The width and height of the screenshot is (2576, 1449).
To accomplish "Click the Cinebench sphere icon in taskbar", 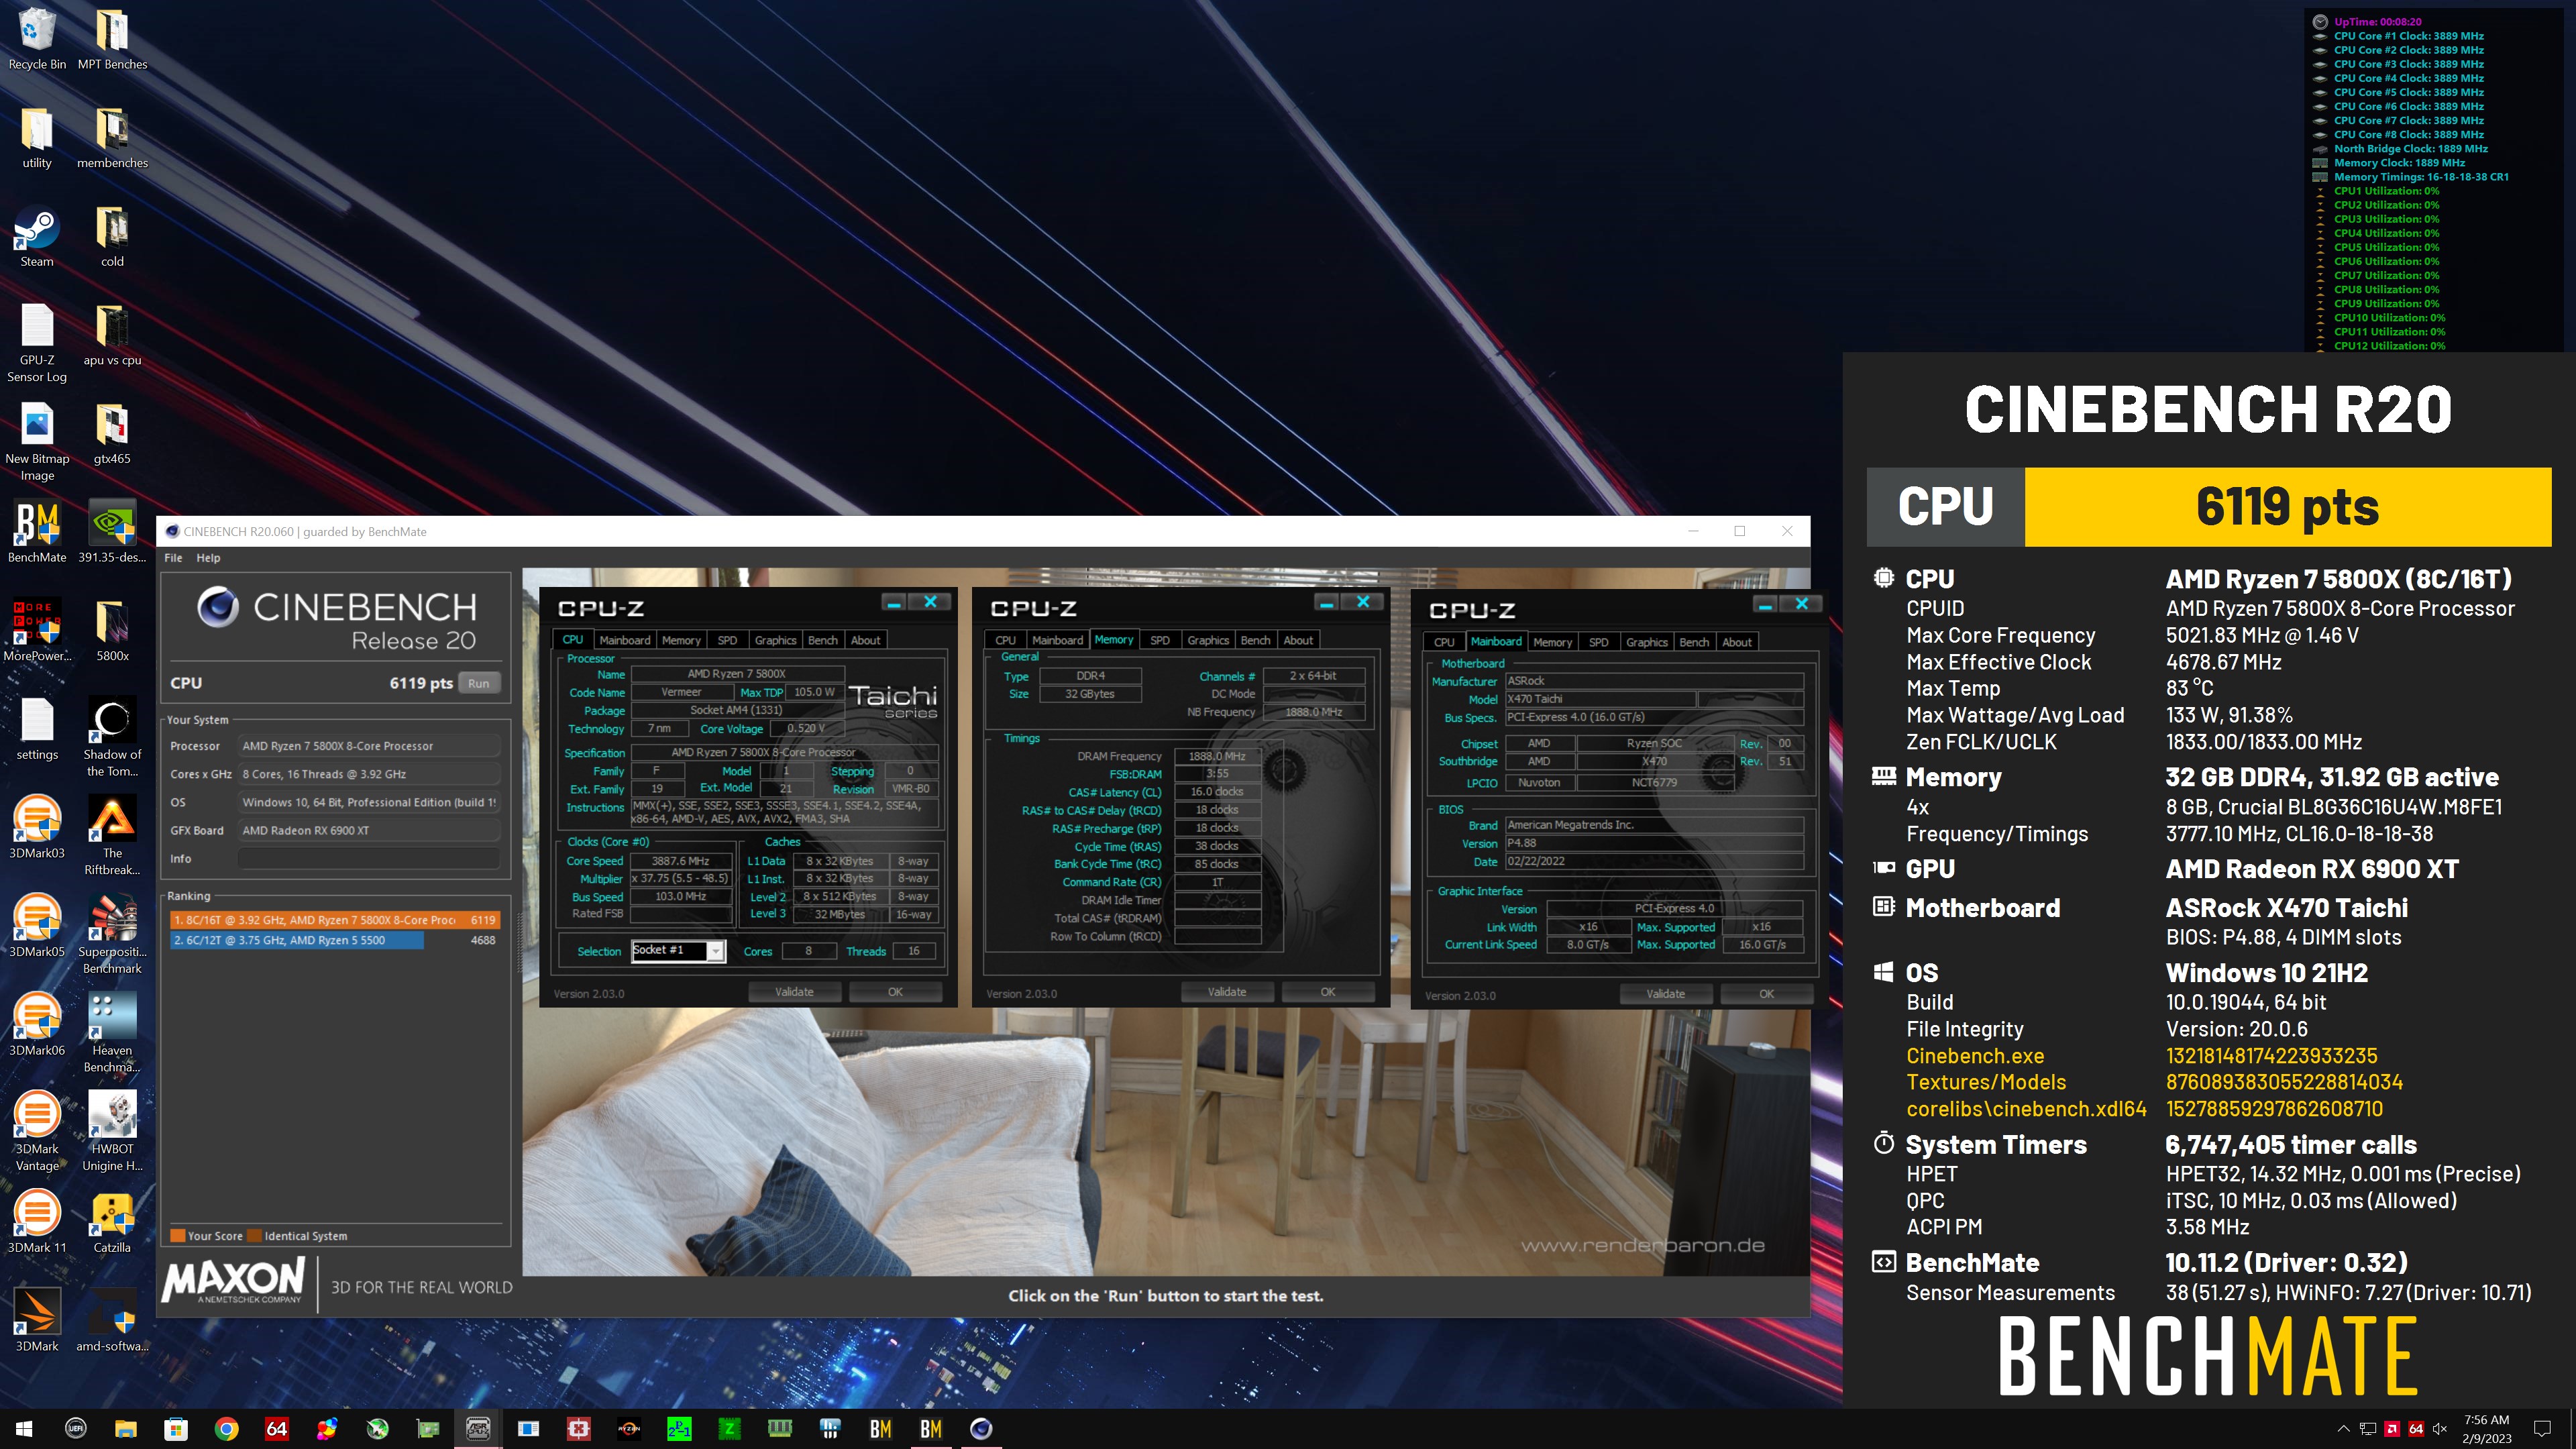I will coord(981,1428).
